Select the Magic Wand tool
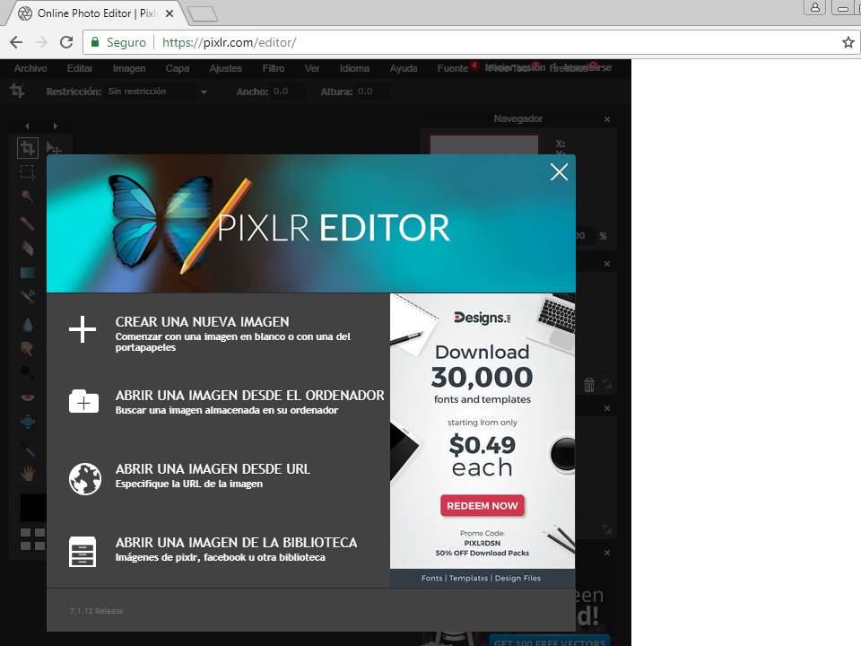The height and width of the screenshot is (646, 861). (27, 196)
